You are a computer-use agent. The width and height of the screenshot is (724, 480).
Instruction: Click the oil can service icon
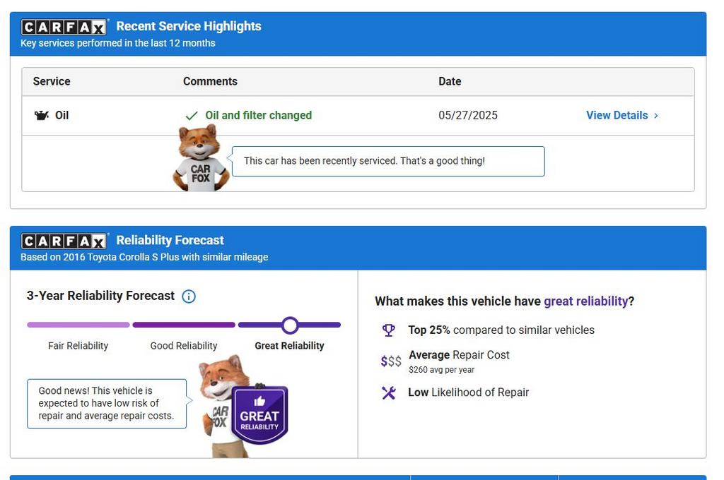coord(42,115)
